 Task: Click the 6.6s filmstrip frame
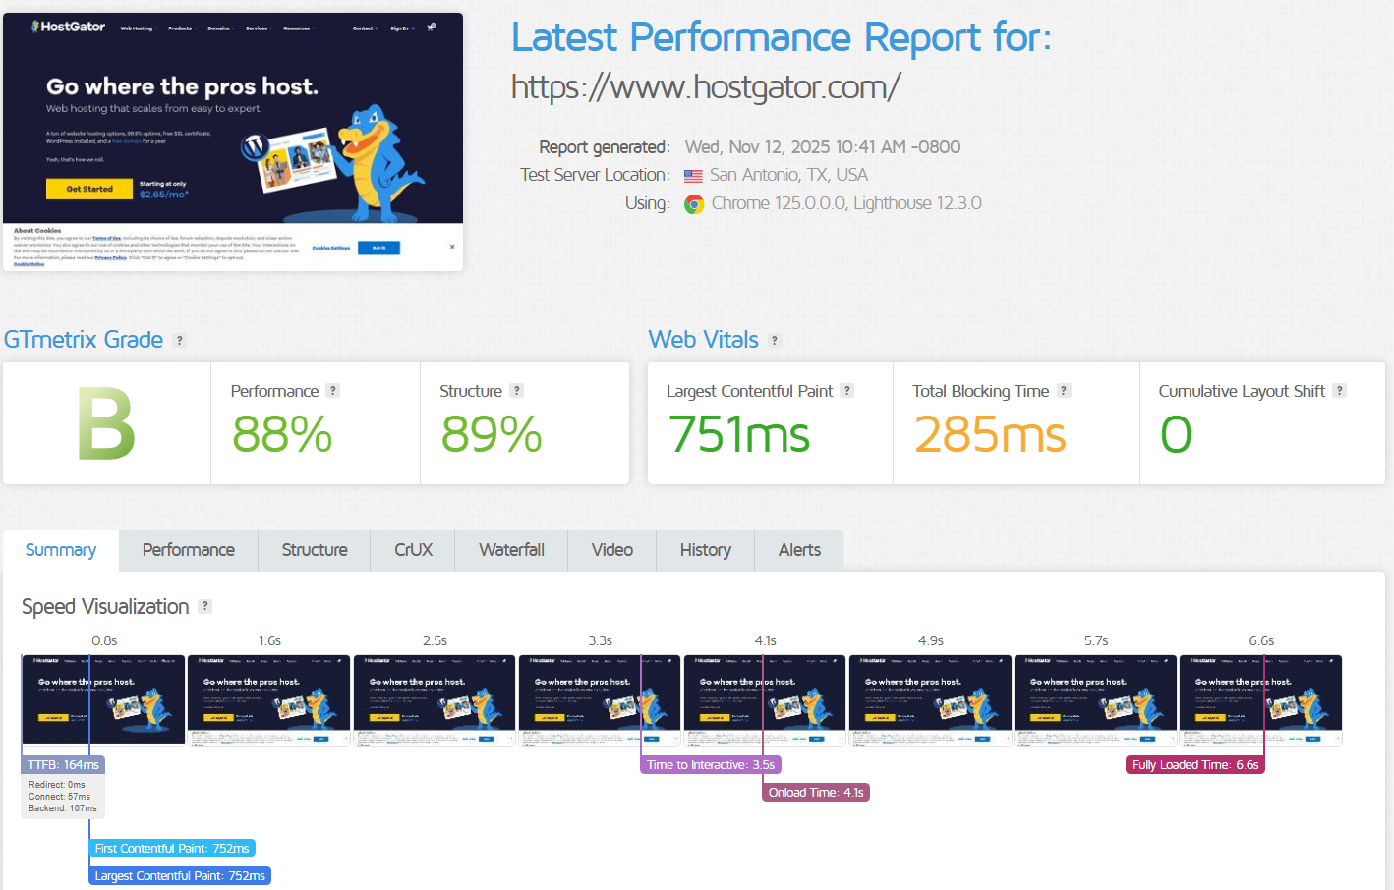click(1260, 700)
